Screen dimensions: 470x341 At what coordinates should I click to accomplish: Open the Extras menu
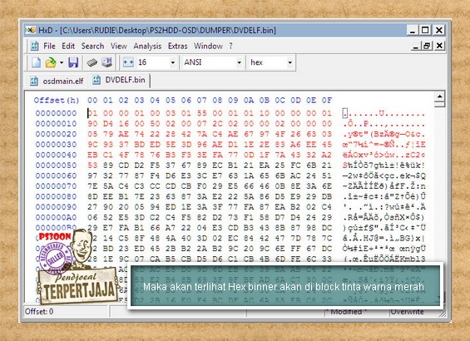[178, 46]
